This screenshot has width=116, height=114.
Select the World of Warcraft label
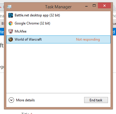pyautogui.click(x=28, y=39)
